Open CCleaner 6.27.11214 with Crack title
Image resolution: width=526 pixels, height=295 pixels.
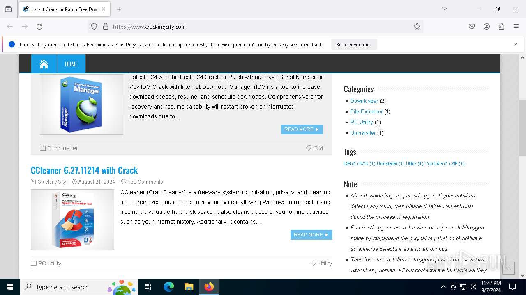84,170
